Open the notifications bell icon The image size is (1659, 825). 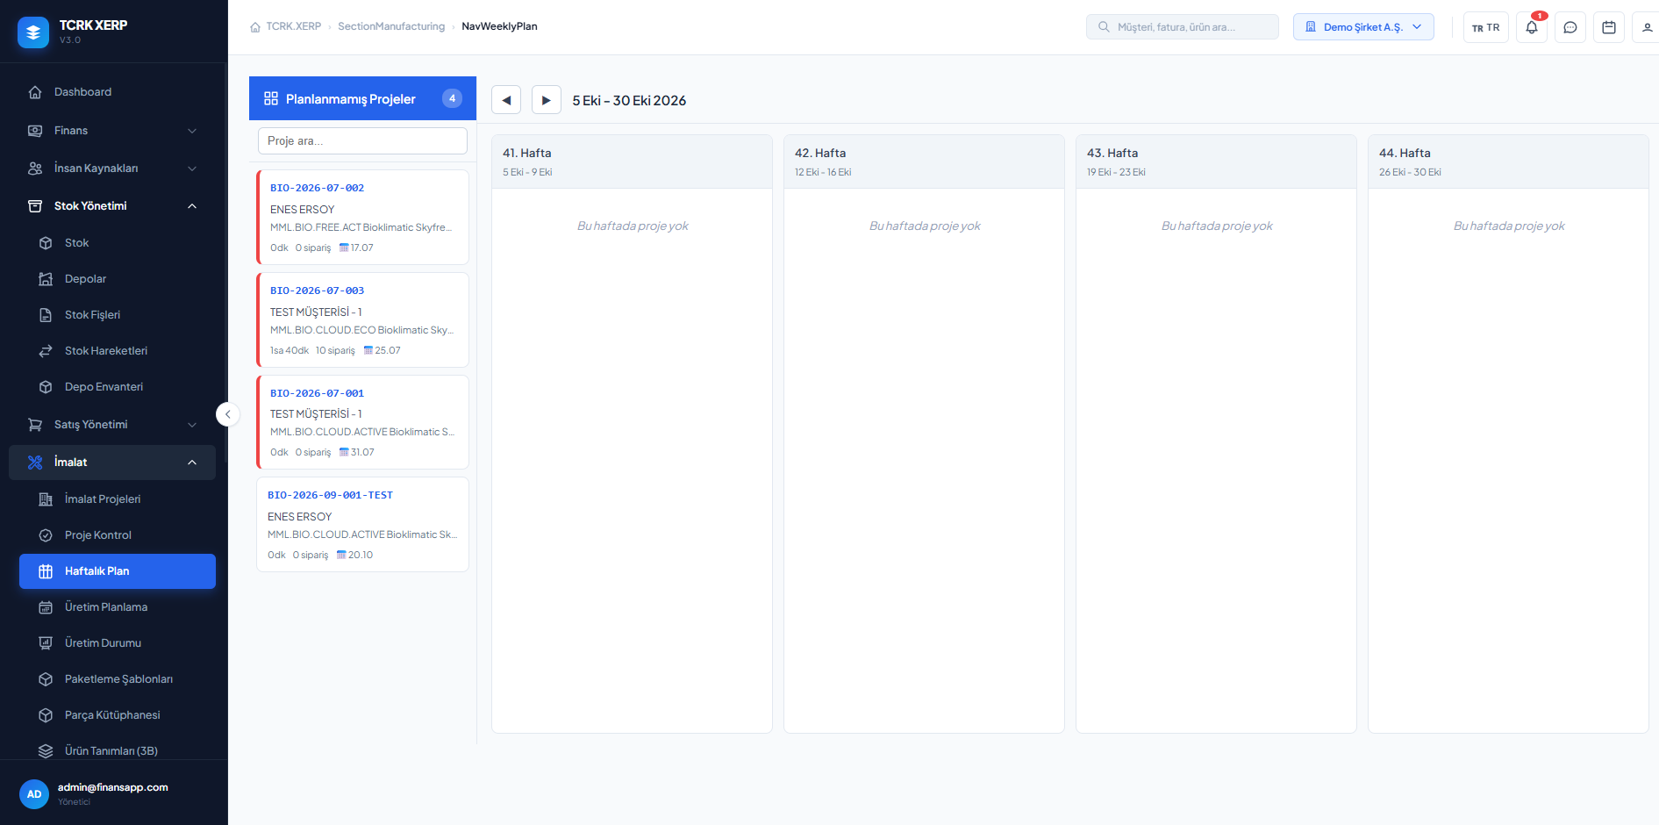tap(1532, 27)
